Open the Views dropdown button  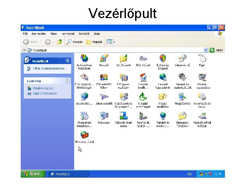coord(111,42)
